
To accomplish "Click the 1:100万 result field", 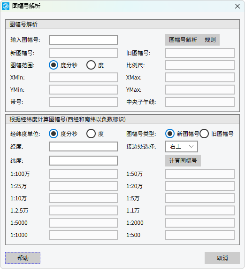I will tap(83, 174).
